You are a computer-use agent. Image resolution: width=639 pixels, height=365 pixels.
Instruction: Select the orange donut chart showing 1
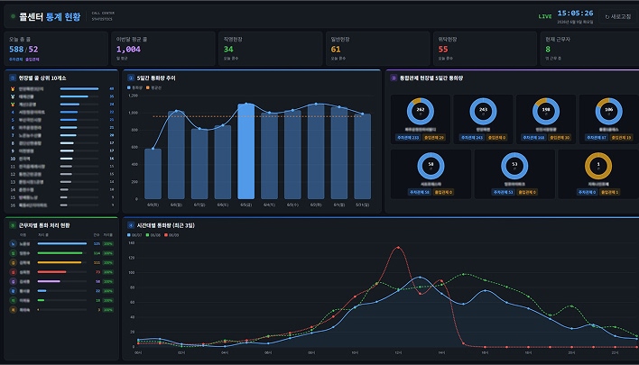[598, 166]
